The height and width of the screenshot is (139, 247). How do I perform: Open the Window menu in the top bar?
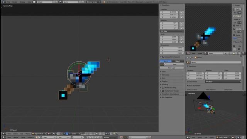coord(22,2)
